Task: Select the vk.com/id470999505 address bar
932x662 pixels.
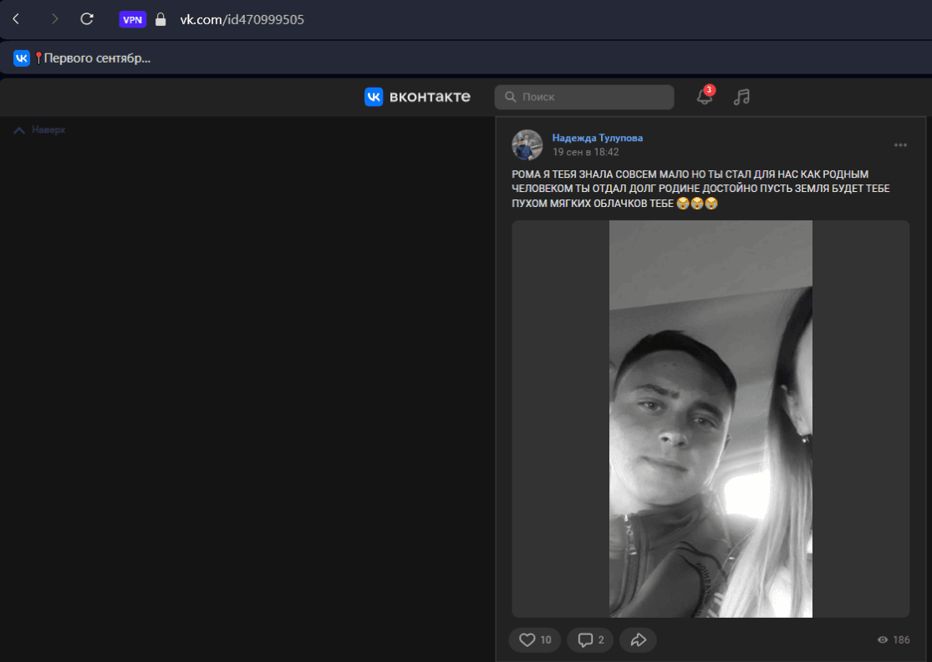Action: click(242, 19)
